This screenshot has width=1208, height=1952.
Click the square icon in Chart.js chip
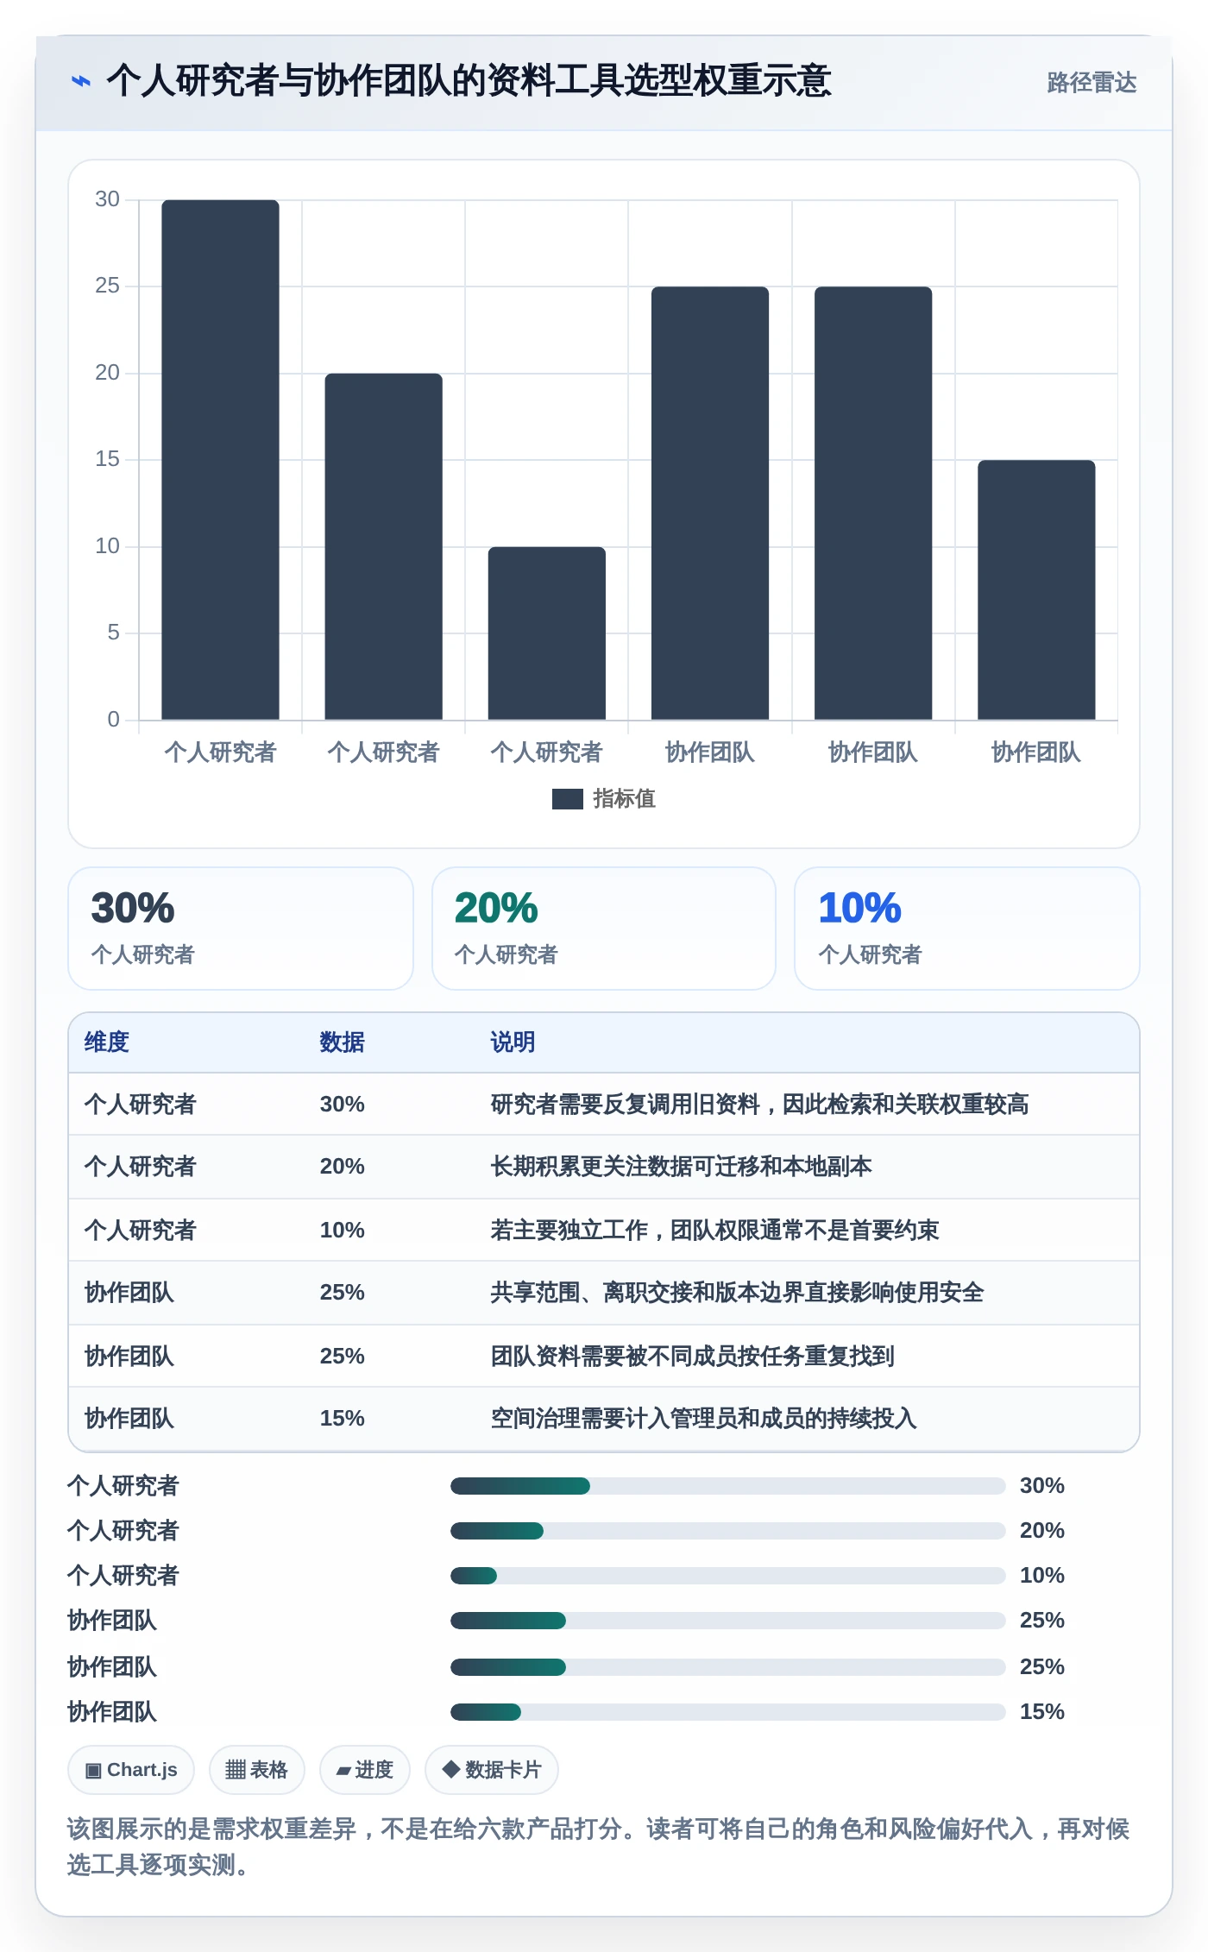click(93, 1771)
